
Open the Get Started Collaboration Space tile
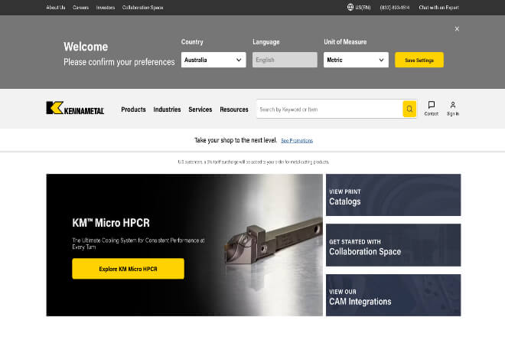coord(393,245)
